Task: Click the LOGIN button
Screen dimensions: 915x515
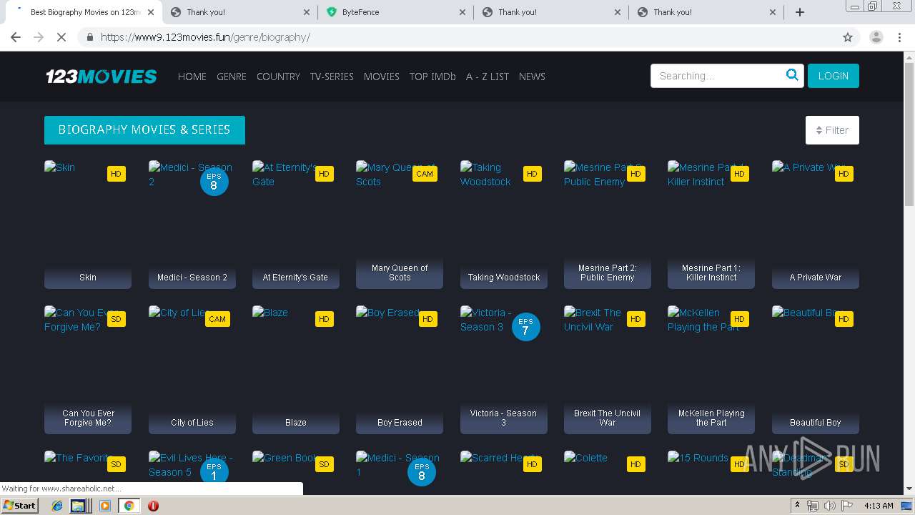Action: pos(834,76)
